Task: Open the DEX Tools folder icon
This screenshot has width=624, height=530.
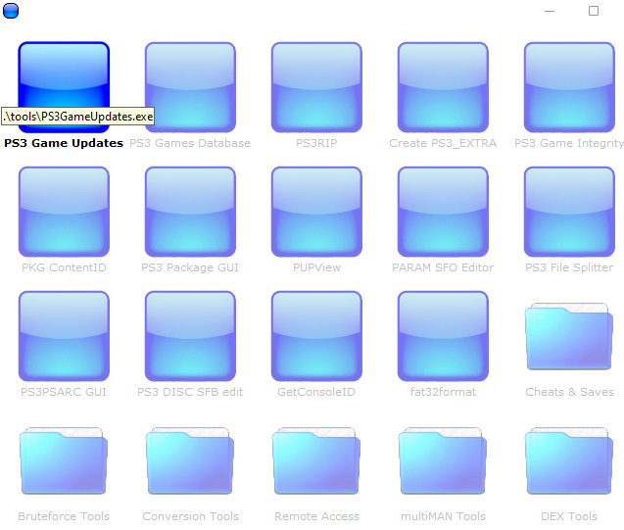Action: pos(569,460)
